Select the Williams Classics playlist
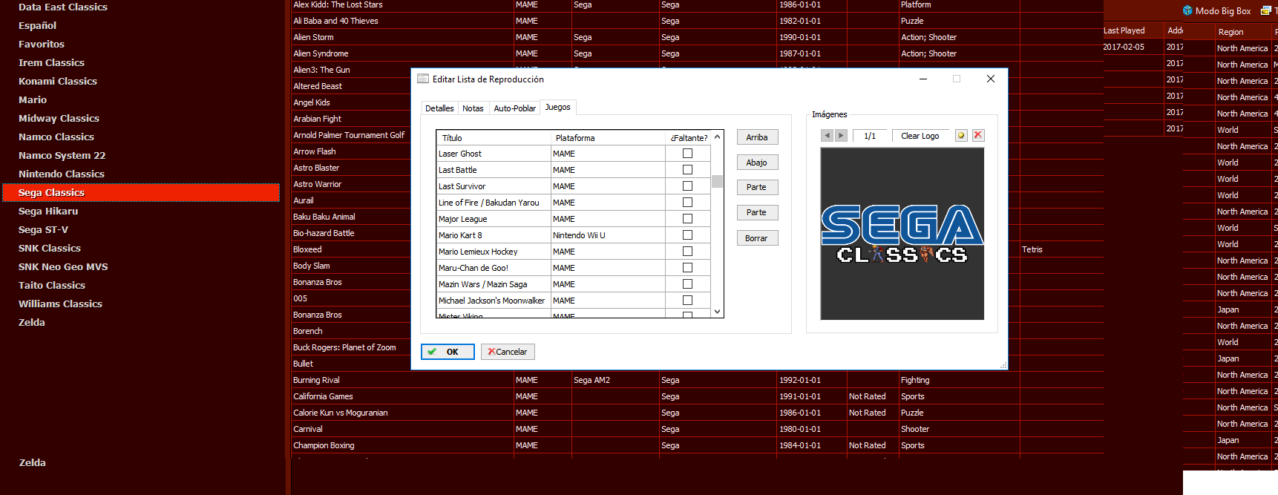This screenshot has height=495, width=1278. point(60,304)
